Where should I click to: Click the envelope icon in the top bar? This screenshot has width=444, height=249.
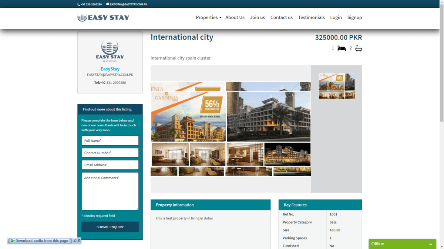pyautogui.click(x=108, y=4)
